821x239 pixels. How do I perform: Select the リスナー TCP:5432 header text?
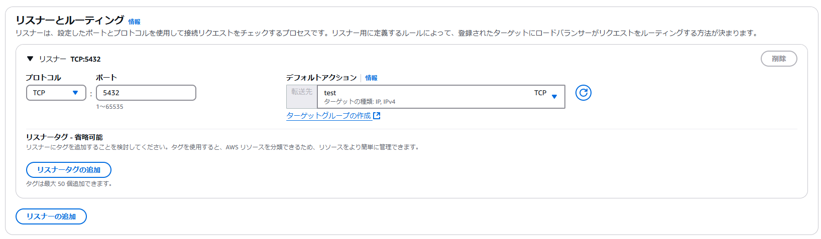click(70, 59)
